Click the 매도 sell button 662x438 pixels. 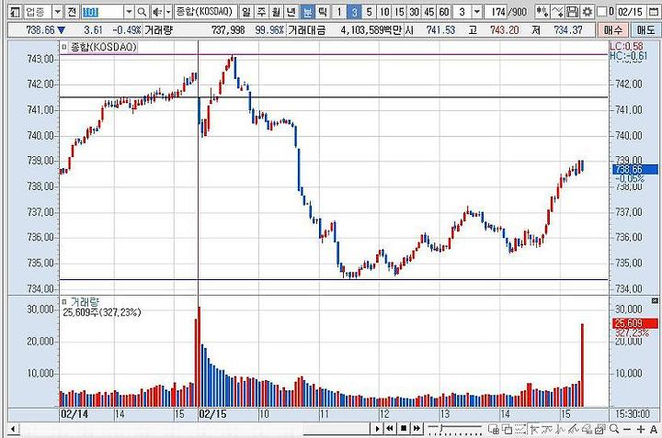645,30
